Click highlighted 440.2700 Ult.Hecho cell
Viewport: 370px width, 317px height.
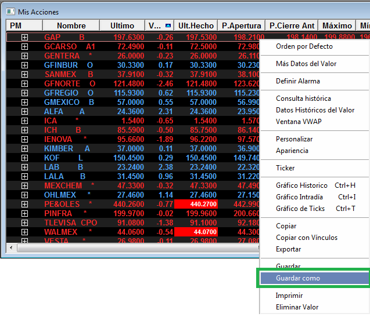(x=196, y=204)
